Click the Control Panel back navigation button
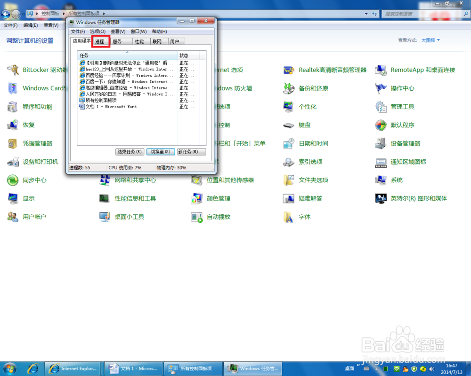The width and height of the screenshot is (471, 376). pos(6,14)
